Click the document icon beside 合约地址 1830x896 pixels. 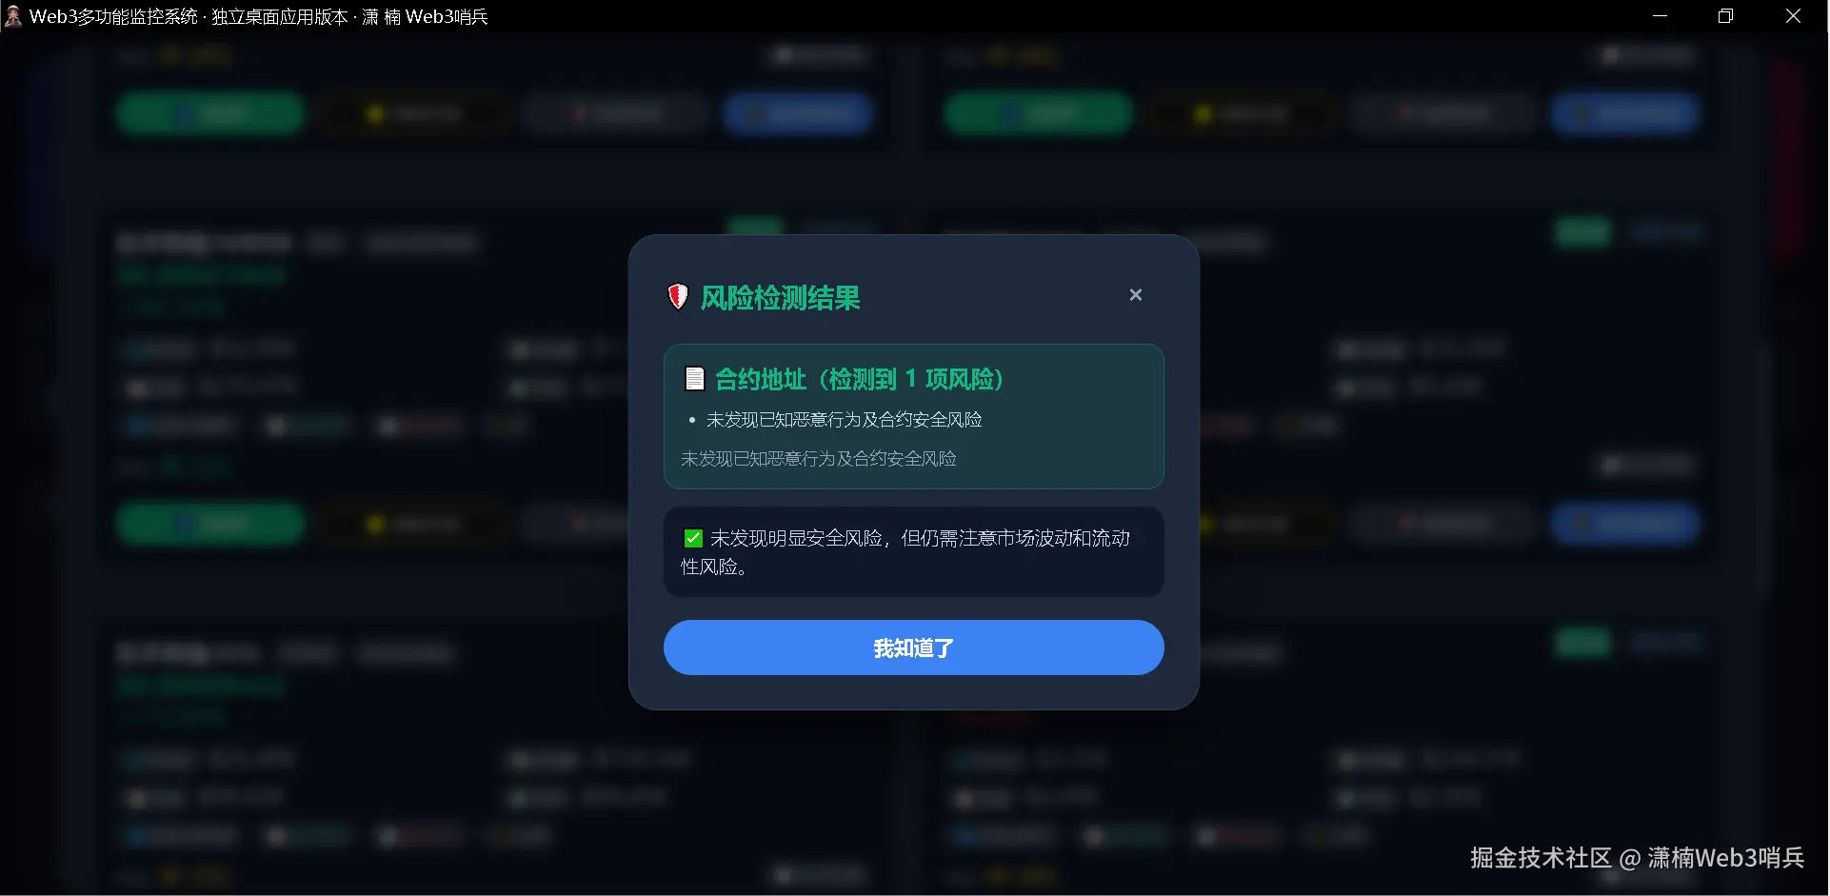[x=695, y=379]
